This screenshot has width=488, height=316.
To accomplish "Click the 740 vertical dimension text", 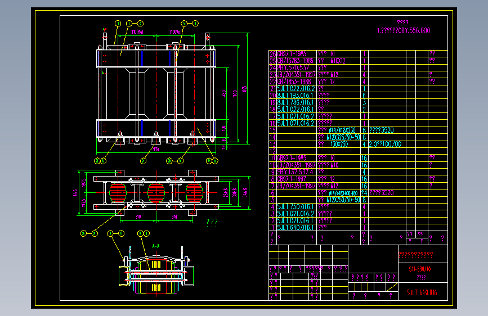I will pyautogui.click(x=235, y=93).
